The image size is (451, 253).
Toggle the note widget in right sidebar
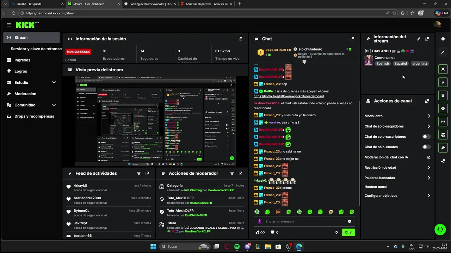(x=443, y=95)
